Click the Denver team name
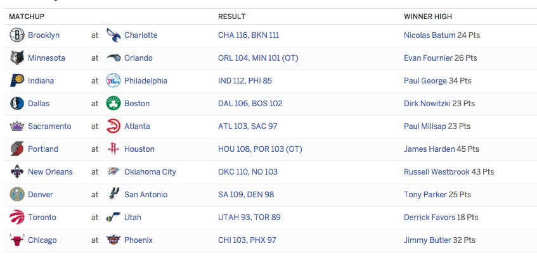This screenshot has width=537, height=265. pyautogui.click(x=41, y=195)
